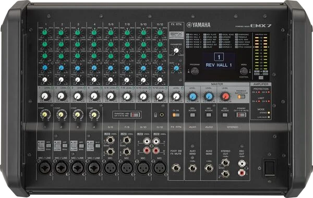Turn channel 4 blue AUX1 knob
The height and width of the screenshot is (198, 313).
click(x=94, y=68)
